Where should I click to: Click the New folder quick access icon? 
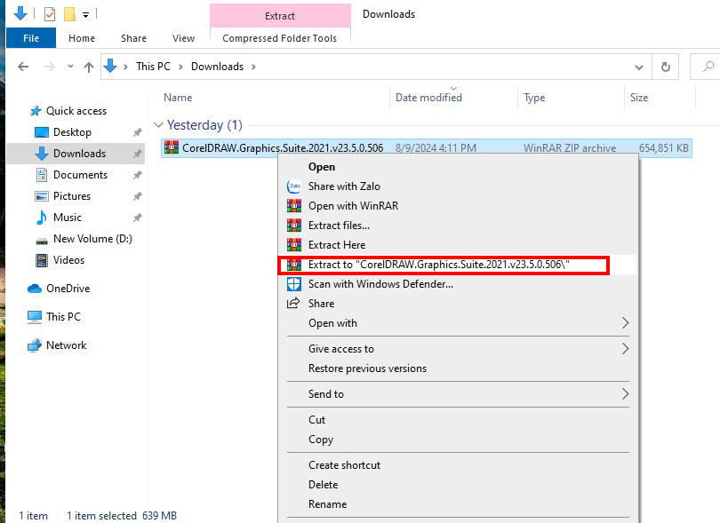[69, 14]
